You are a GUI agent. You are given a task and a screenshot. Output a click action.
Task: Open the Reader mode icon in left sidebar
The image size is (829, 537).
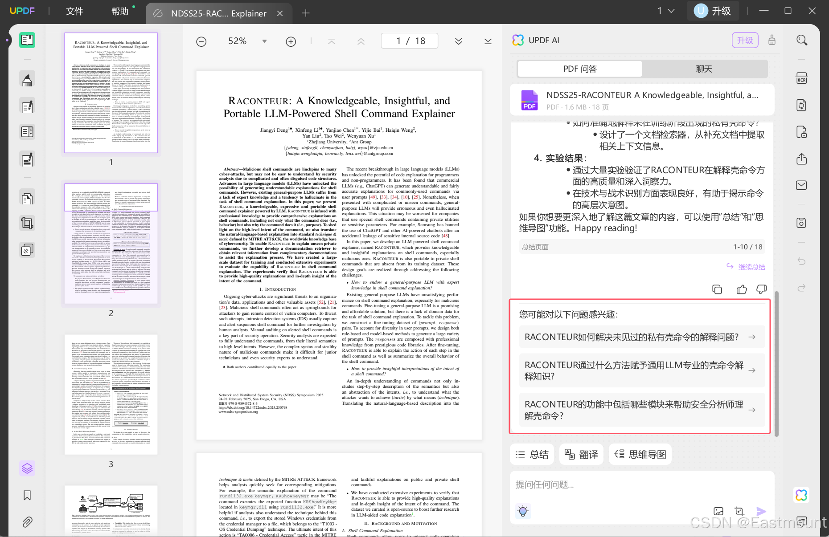[x=27, y=40]
